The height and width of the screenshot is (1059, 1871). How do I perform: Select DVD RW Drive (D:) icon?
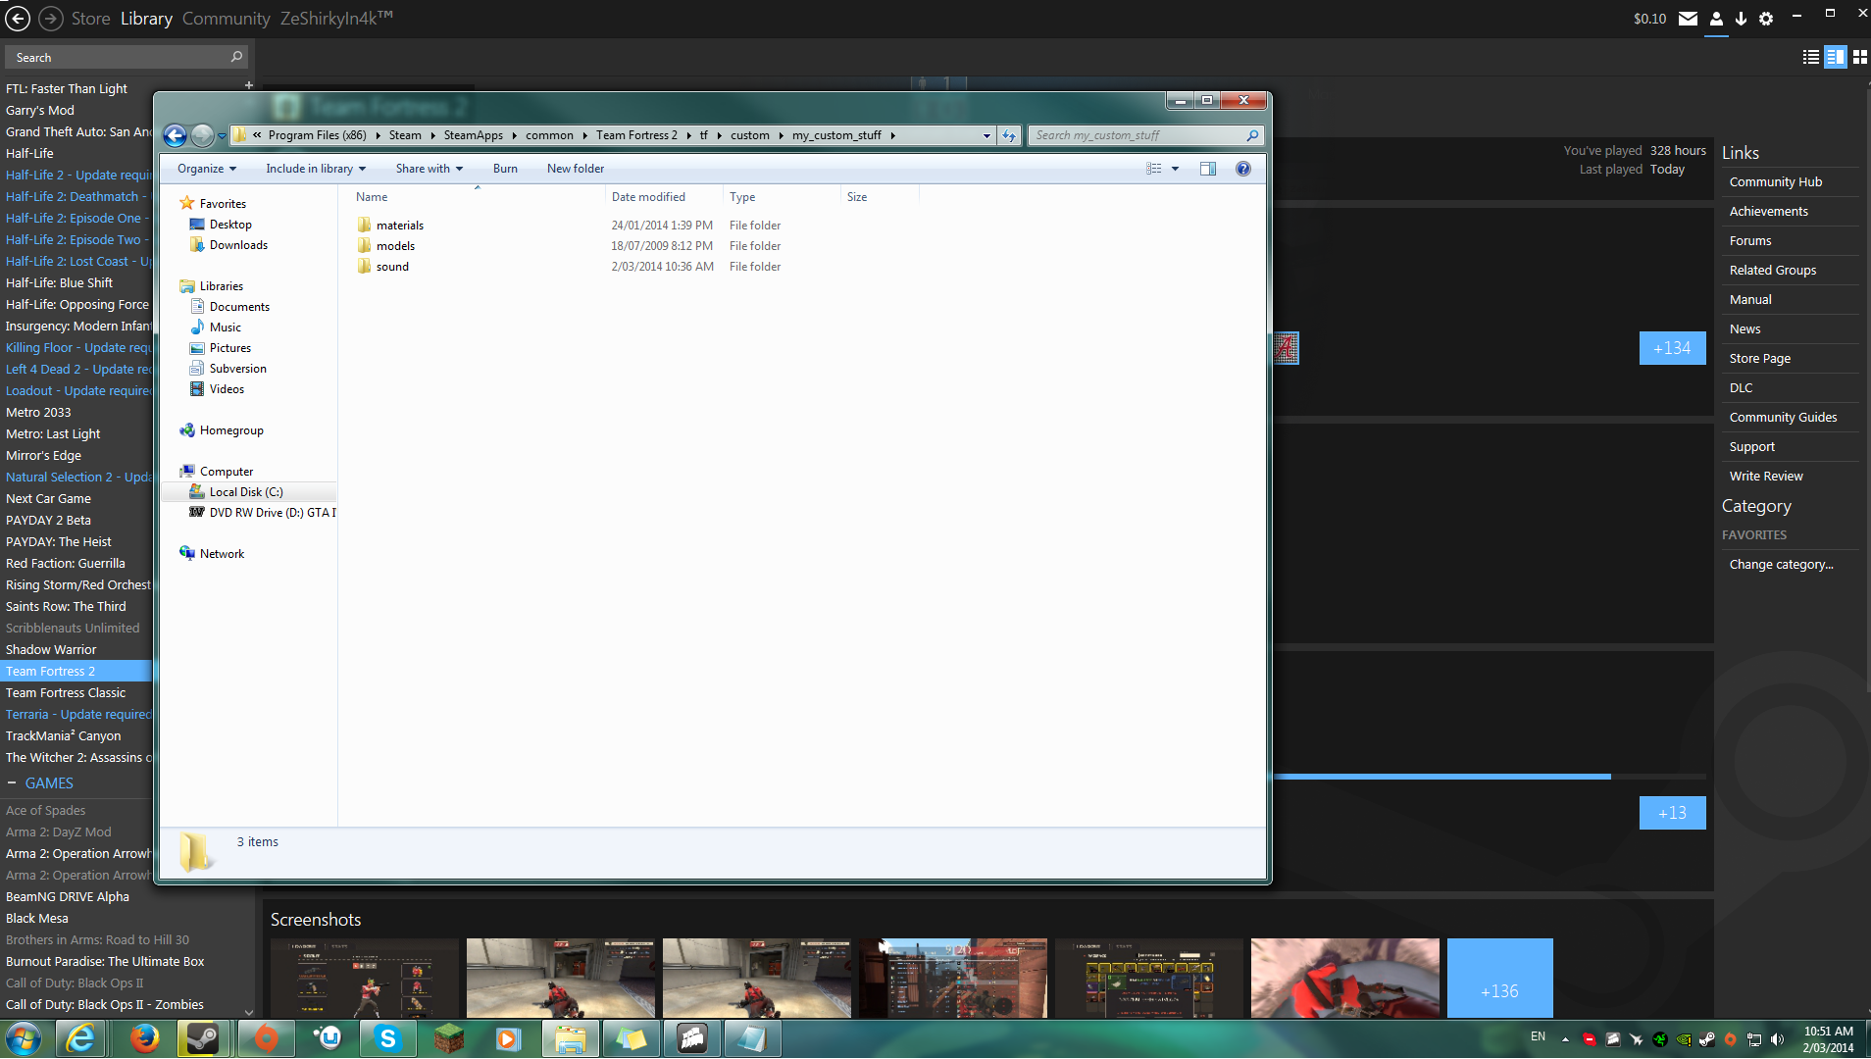[197, 513]
